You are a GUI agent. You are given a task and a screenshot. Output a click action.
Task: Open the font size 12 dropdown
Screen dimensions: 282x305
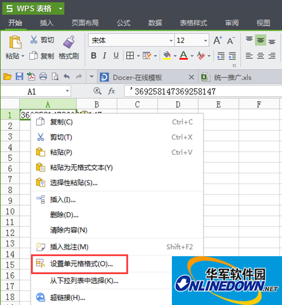coord(206,40)
